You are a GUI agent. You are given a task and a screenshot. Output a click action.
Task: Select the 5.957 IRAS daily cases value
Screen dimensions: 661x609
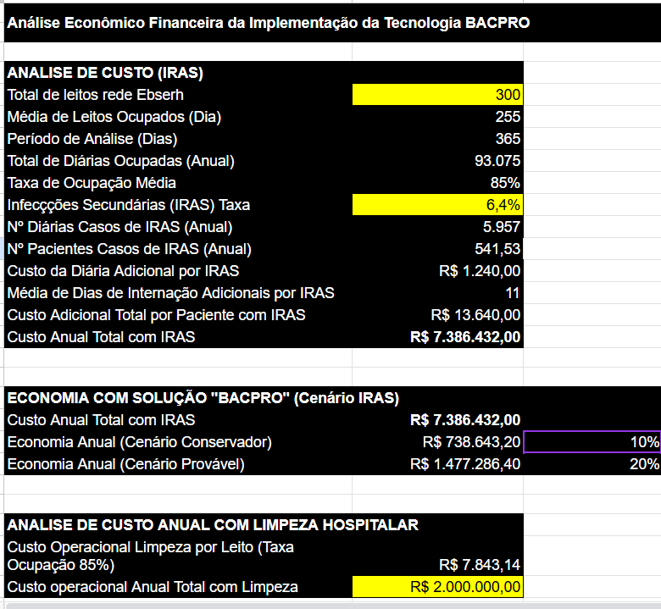point(437,227)
